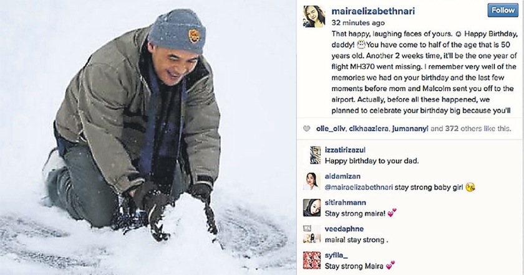Click veedaphne commenter avatar
Screen dimensions: 524x275
tap(312, 234)
